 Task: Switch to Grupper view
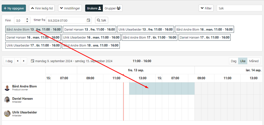tap(112, 8)
